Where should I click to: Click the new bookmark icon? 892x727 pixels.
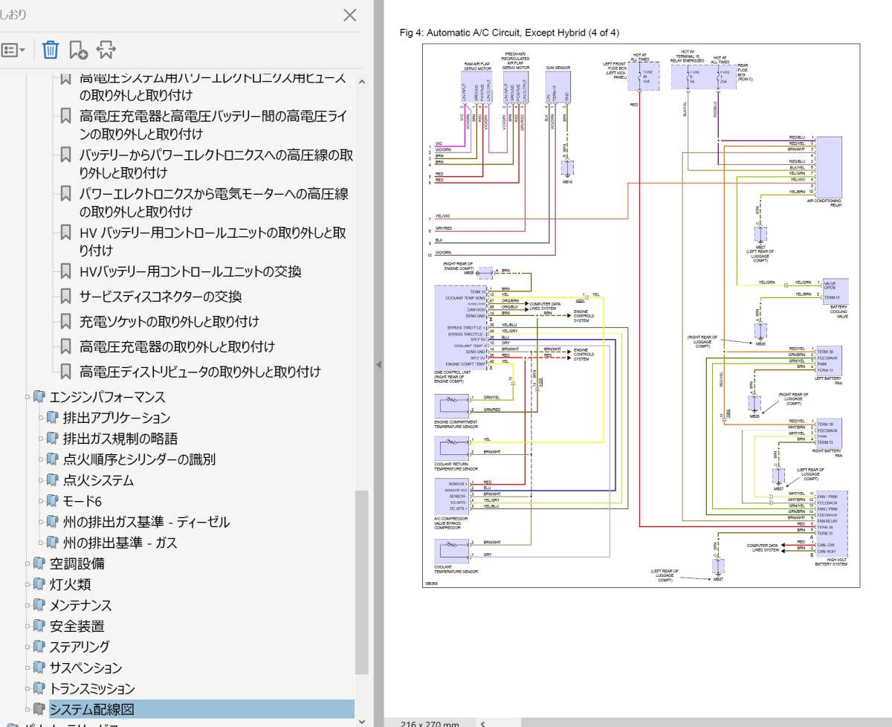[x=78, y=50]
